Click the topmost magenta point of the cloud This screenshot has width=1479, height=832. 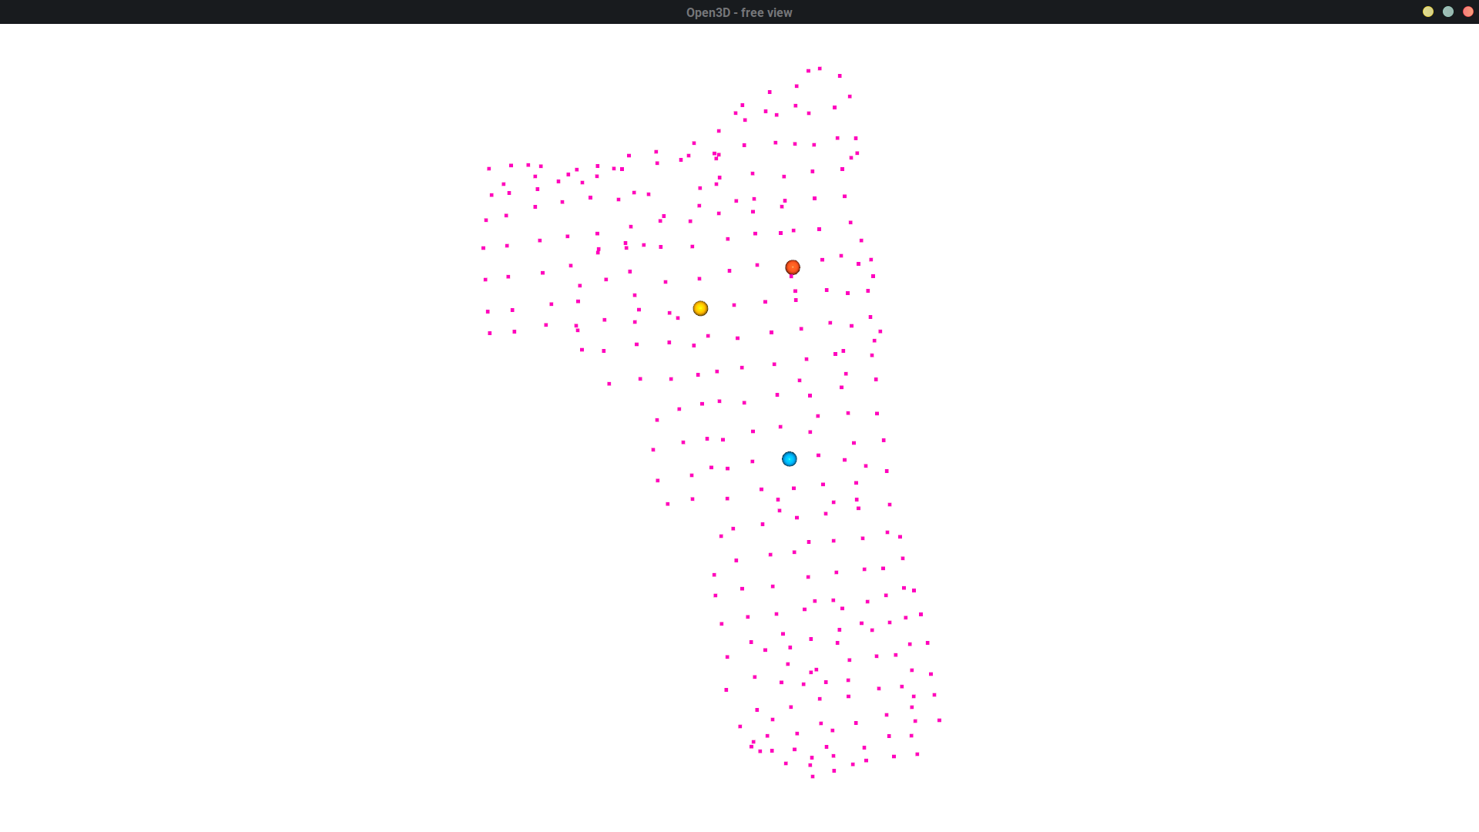click(820, 69)
